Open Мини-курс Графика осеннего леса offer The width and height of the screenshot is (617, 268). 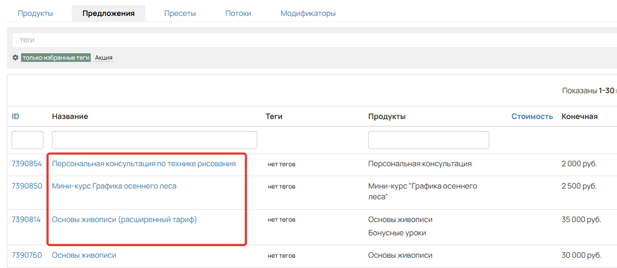[x=114, y=186]
